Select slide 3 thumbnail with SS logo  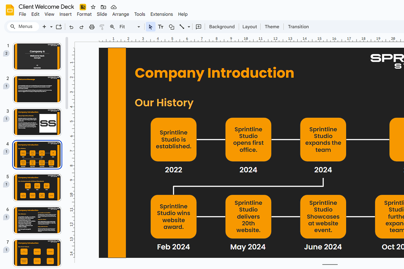pyautogui.click(x=37, y=122)
